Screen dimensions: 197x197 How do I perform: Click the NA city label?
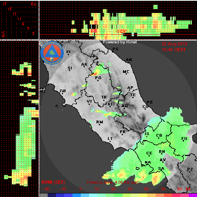tap(148, 162)
